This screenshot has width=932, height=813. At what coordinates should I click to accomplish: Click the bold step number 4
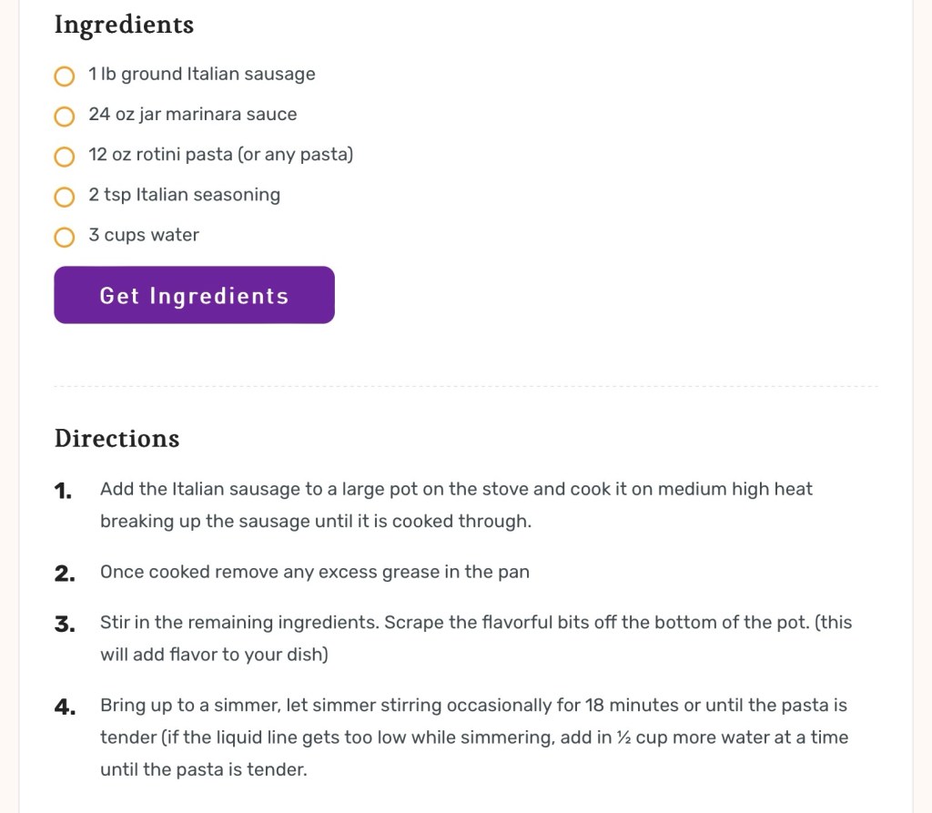point(64,707)
